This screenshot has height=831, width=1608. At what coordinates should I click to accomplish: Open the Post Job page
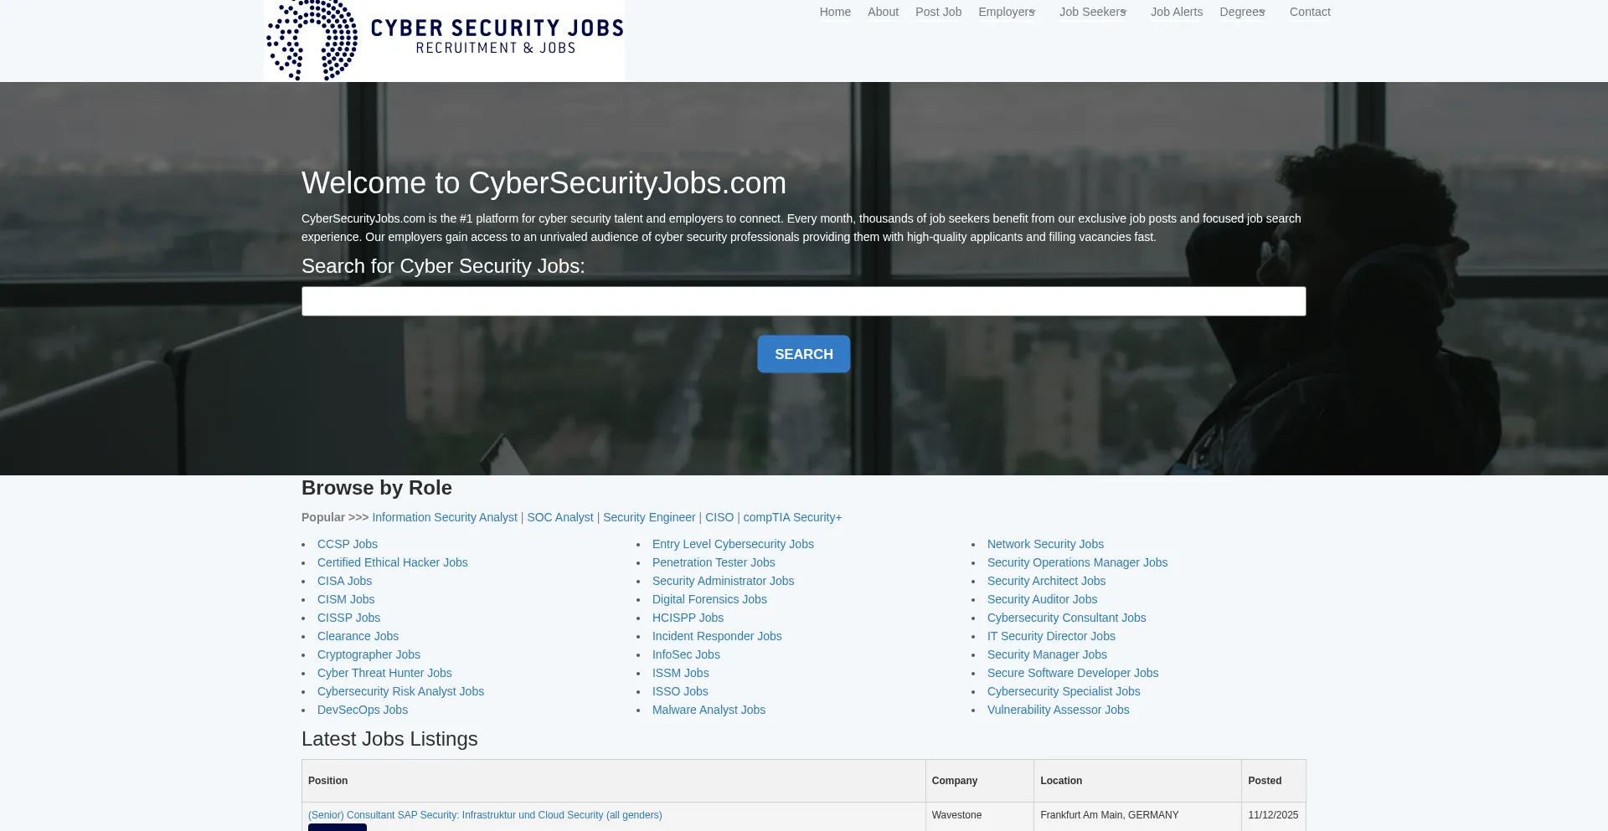pyautogui.click(x=938, y=12)
